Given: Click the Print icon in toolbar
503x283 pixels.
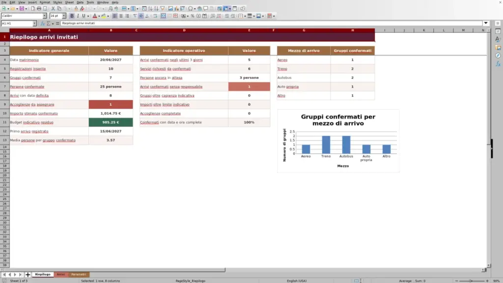Looking at the screenshot, I should pos(39,9).
